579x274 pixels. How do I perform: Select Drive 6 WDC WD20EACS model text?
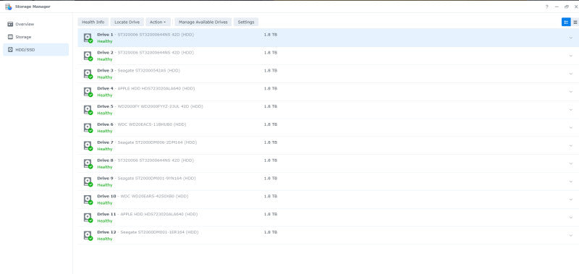(x=152, y=124)
